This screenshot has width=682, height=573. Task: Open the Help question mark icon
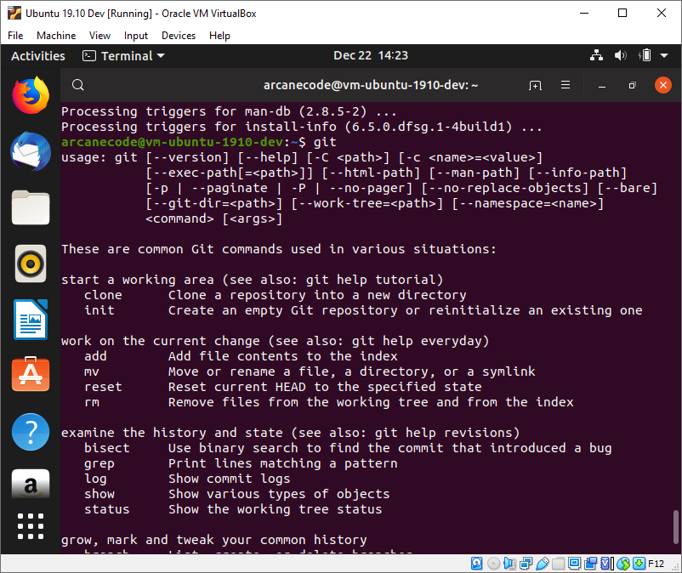click(31, 432)
